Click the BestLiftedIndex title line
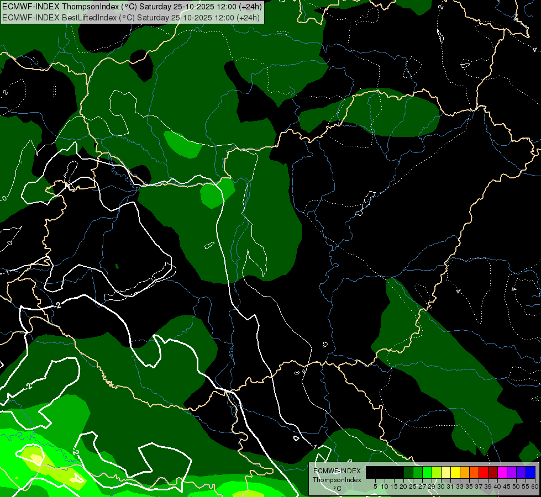Screen dimensions: 541x497 pyautogui.click(x=131, y=17)
